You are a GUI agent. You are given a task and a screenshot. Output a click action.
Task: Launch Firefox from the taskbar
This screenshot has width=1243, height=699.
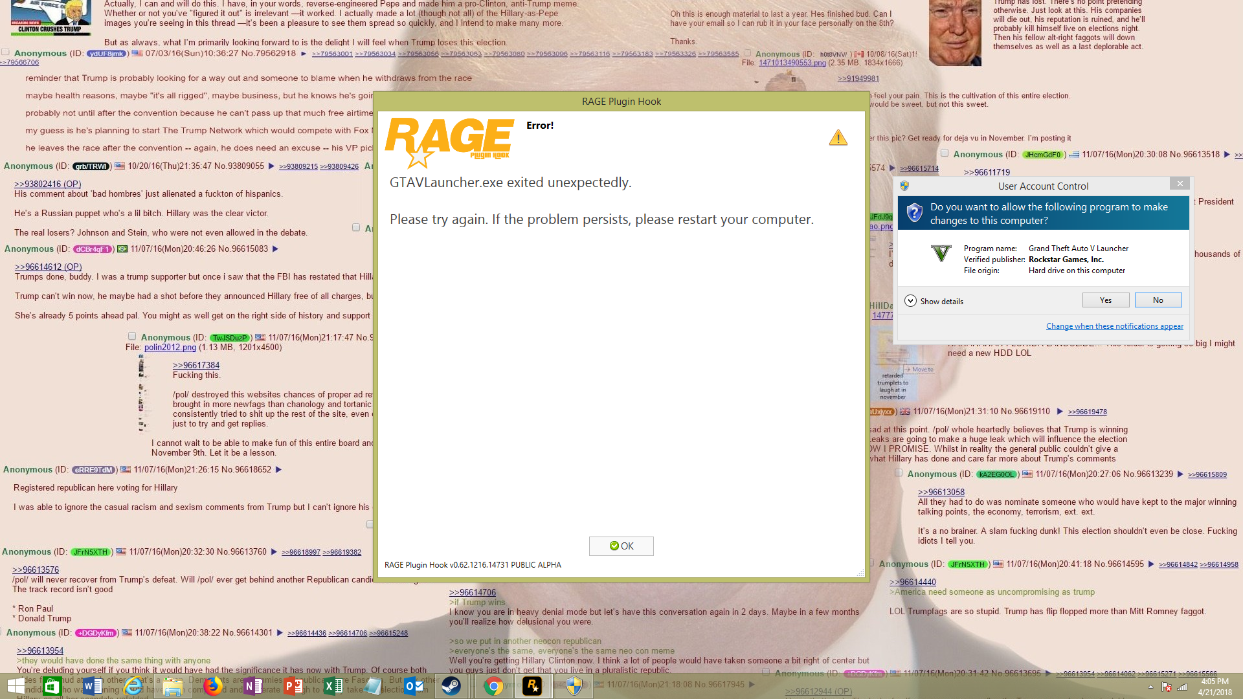(212, 685)
